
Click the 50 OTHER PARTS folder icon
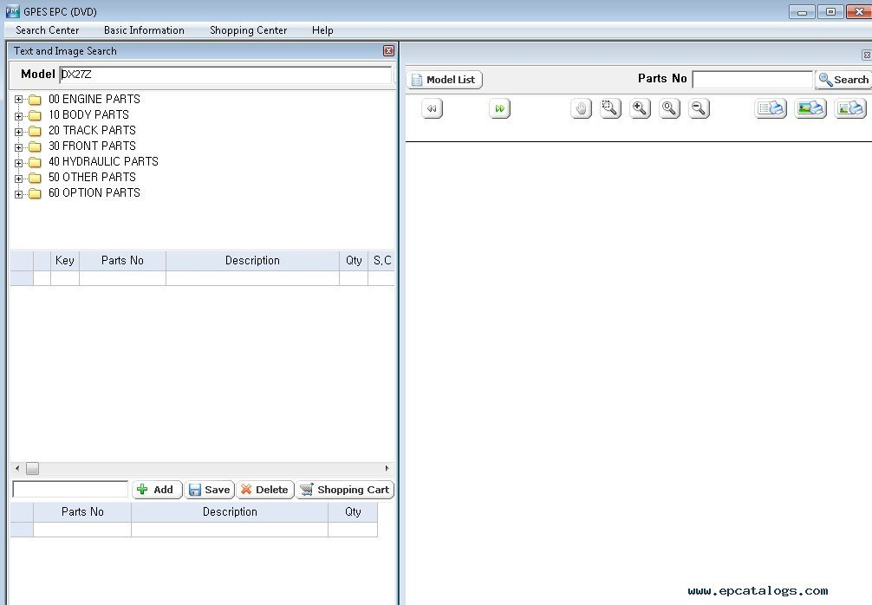pos(35,178)
